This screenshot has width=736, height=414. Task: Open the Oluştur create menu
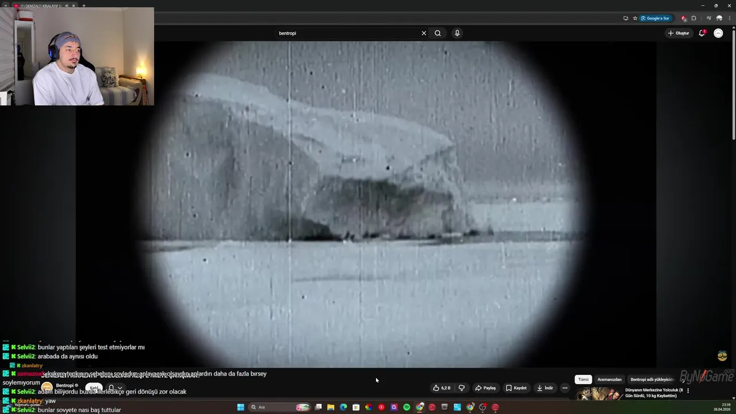pyautogui.click(x=678, y=33)
